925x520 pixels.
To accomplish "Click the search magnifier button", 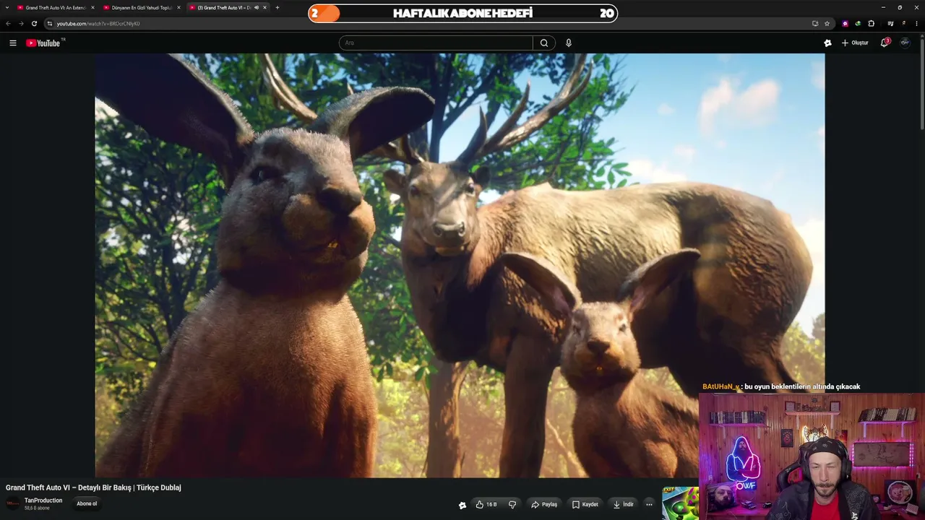I will [x=544, y=43].
